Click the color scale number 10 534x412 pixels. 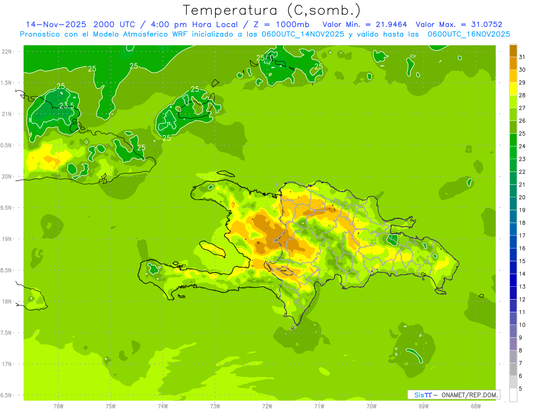coord(522,325)
